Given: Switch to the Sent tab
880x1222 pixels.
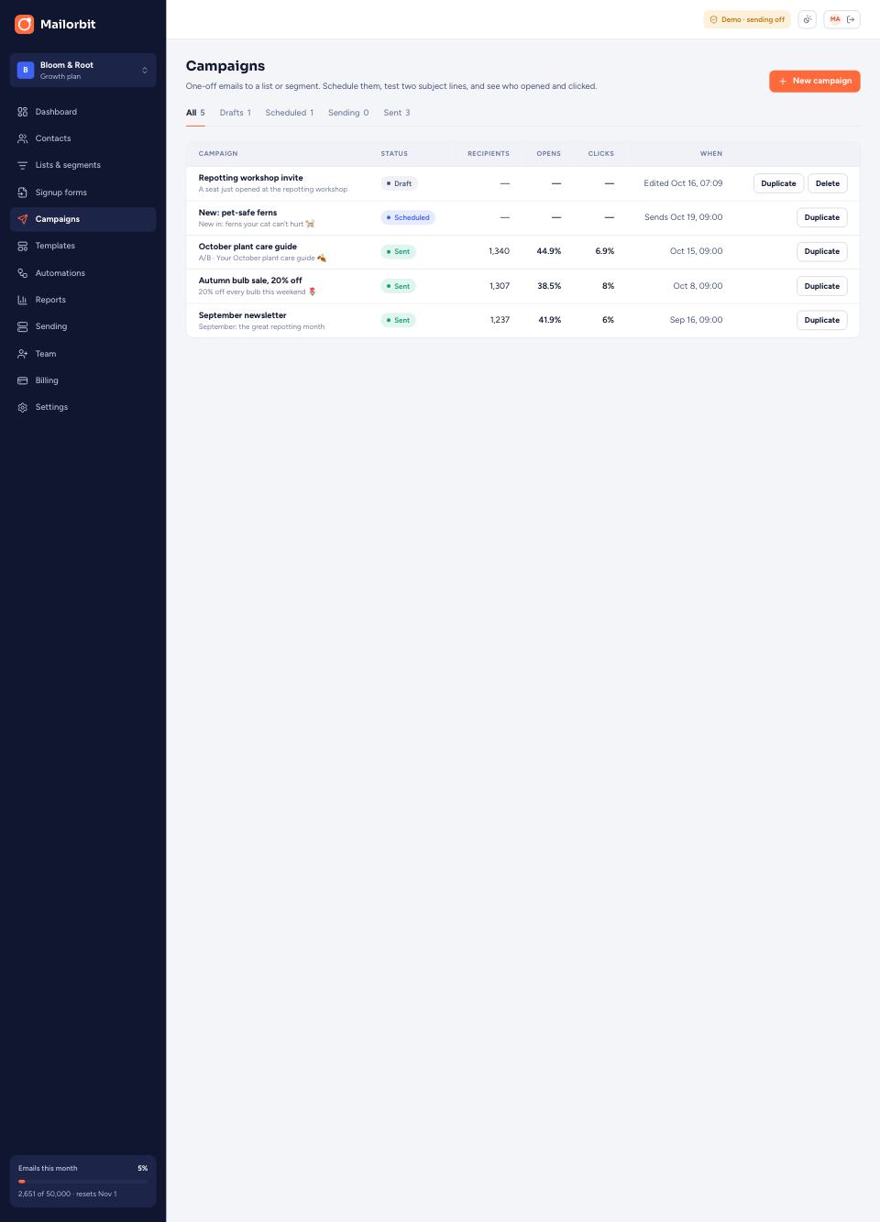Looking at the screenshot, I should click(x=397, y=113).
